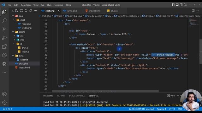The image size is (202, 113).
Task: Toggle primary side bar layout icon
Action: [173, 5]
